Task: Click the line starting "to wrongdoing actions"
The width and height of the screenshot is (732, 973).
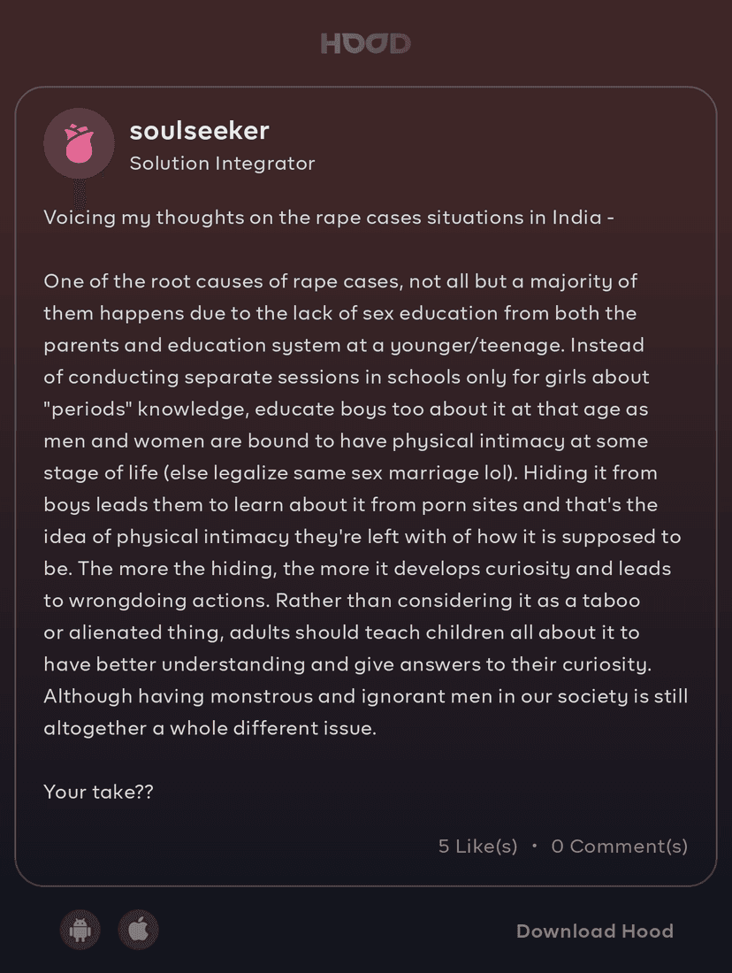Action: (340, 601)
